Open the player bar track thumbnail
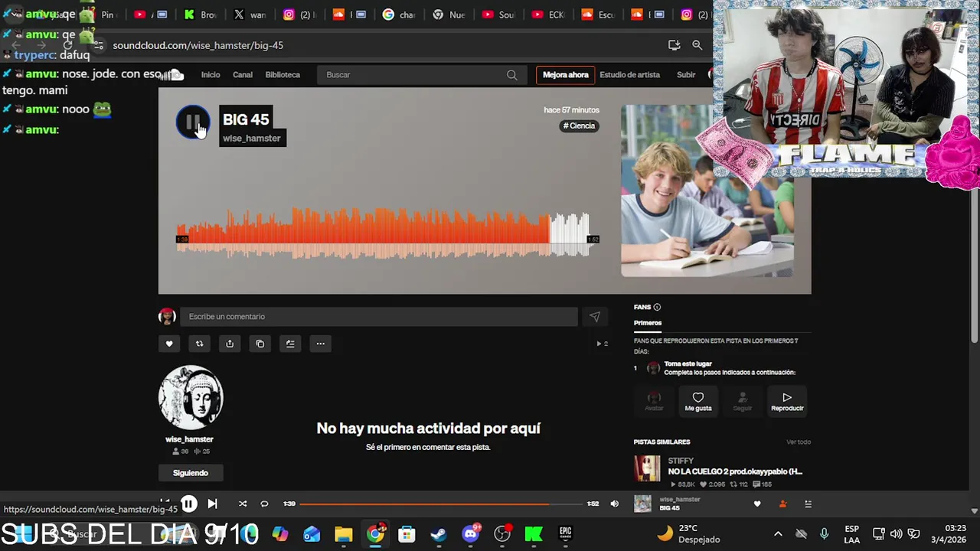980x551 pixels. [642, 504]
